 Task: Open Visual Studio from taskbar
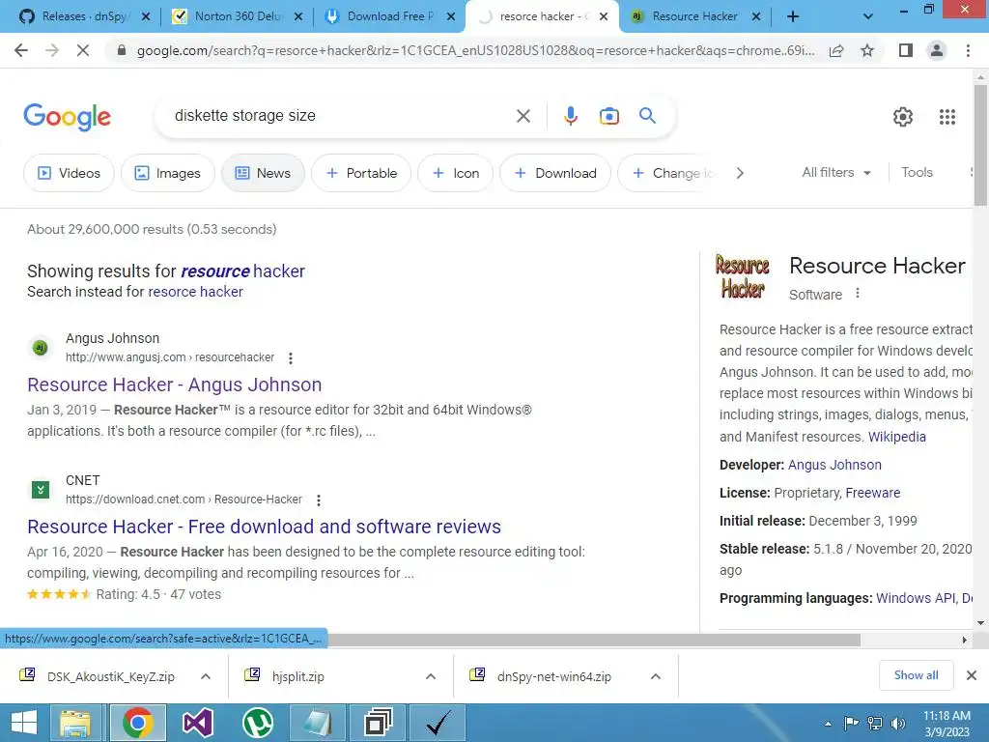click(197, 723)
